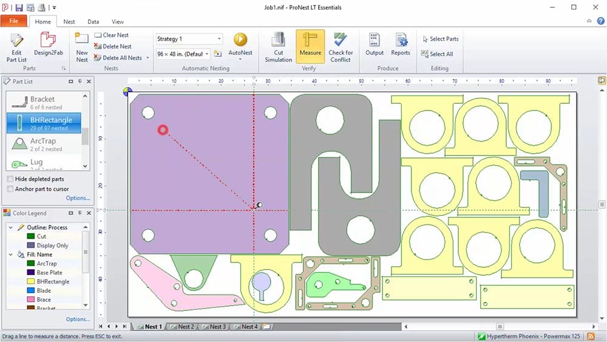Open the File menu
607x342 pixels.
point(13,21)
